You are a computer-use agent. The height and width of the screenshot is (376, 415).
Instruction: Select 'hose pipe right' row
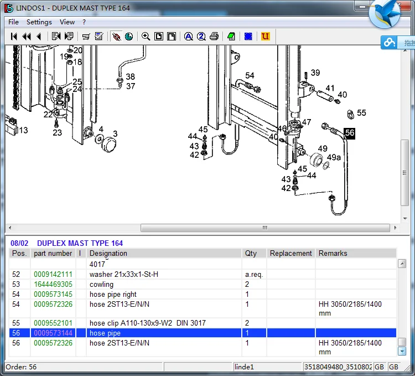[203, 294]
